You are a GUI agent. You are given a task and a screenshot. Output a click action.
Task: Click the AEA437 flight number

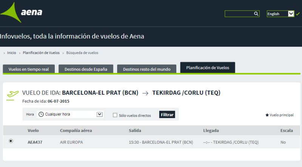[35, 142]
